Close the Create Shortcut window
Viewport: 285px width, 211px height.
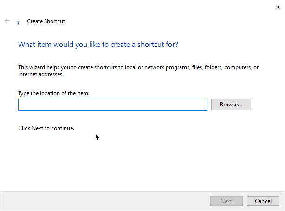[x=277, y=7]
